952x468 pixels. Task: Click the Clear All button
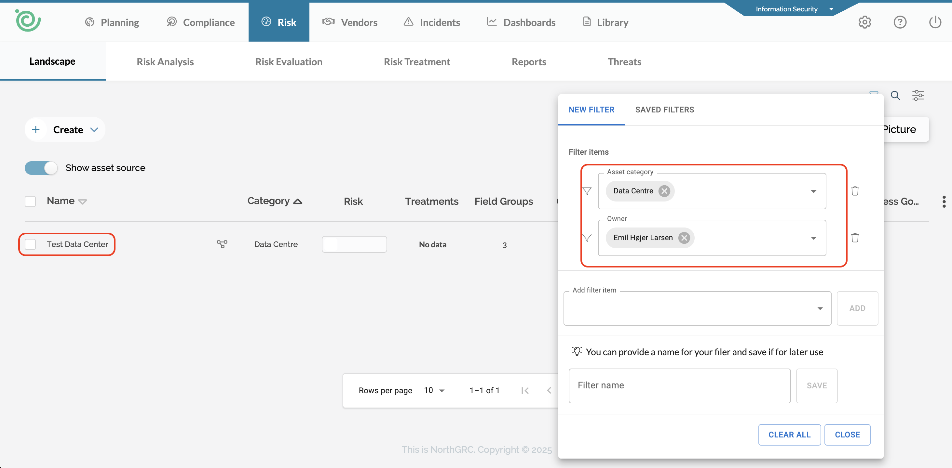(x=789, y=435)
